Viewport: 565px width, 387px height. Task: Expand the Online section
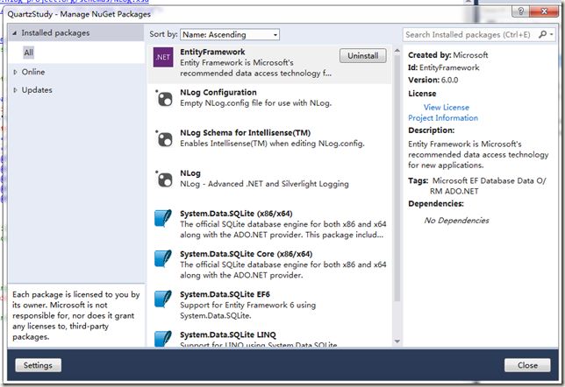point(15,72)
